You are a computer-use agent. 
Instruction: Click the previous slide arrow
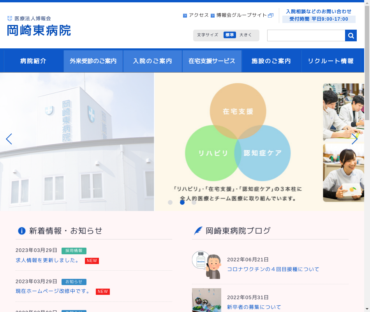9,139
